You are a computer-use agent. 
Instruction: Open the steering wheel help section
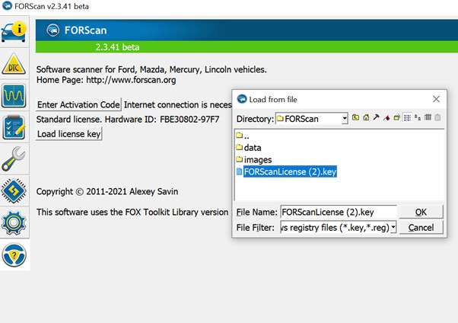tap(14, 254)
